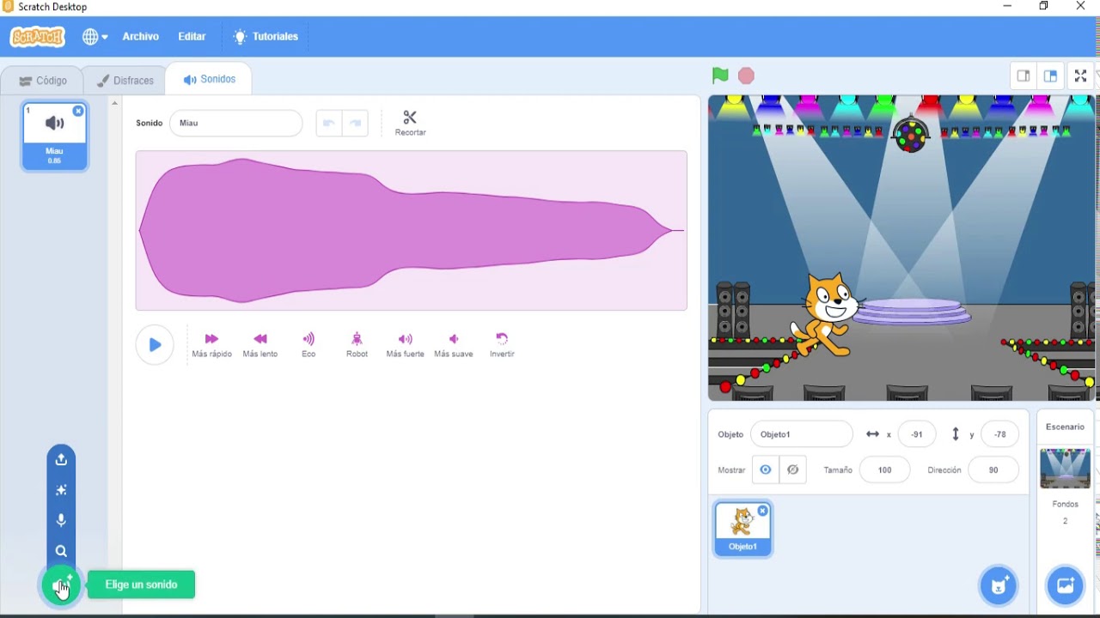Image resolution: width=1100 pixels, height=618 pixels.
Task: Enter full screen stage mode
Action: pos(1081,76)
